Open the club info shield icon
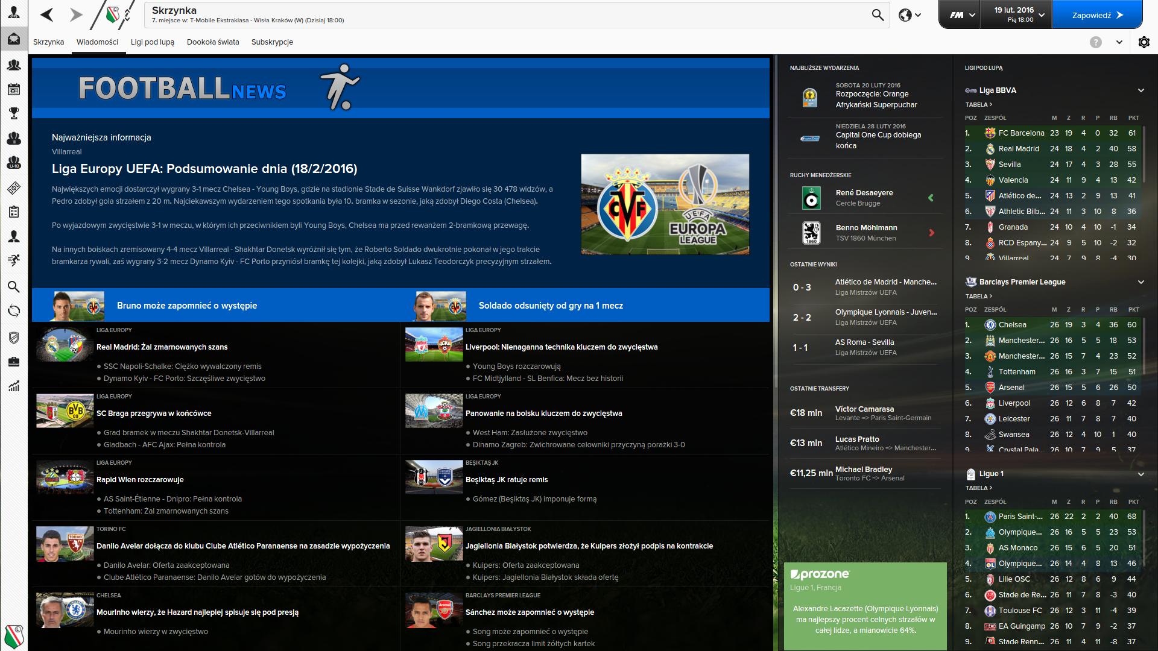1158x651 pixels. tap(14, 337)
